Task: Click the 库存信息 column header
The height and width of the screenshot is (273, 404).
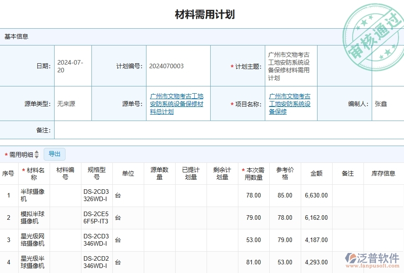Action: click(384, 173)
